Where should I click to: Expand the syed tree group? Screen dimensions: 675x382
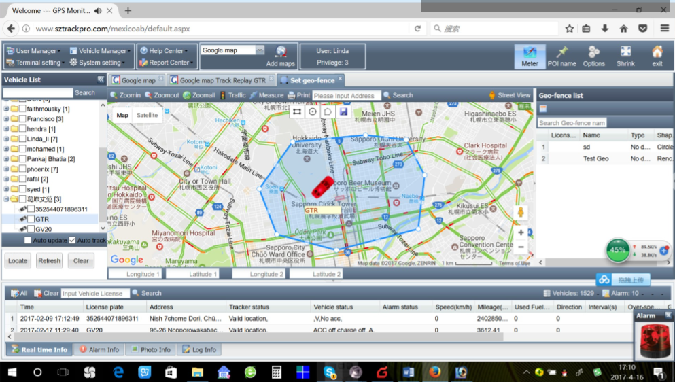point(6,189)
